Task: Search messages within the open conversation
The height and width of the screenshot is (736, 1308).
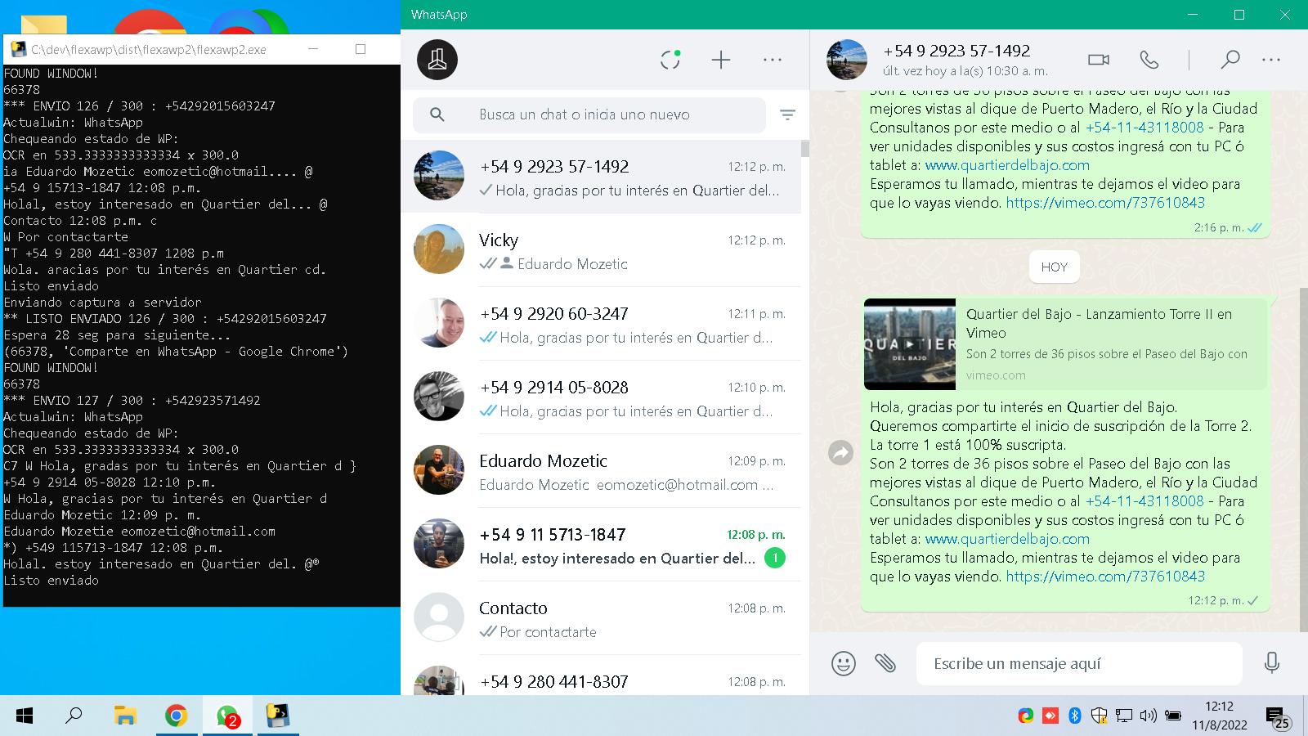Action: pos(1230,60)
